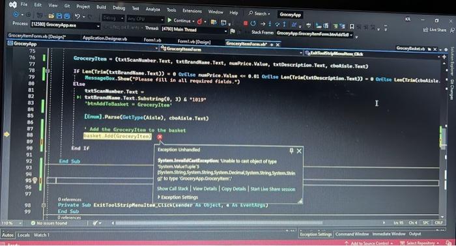
Task: Collapse the If block at line 78
Action: pos(48,70)
